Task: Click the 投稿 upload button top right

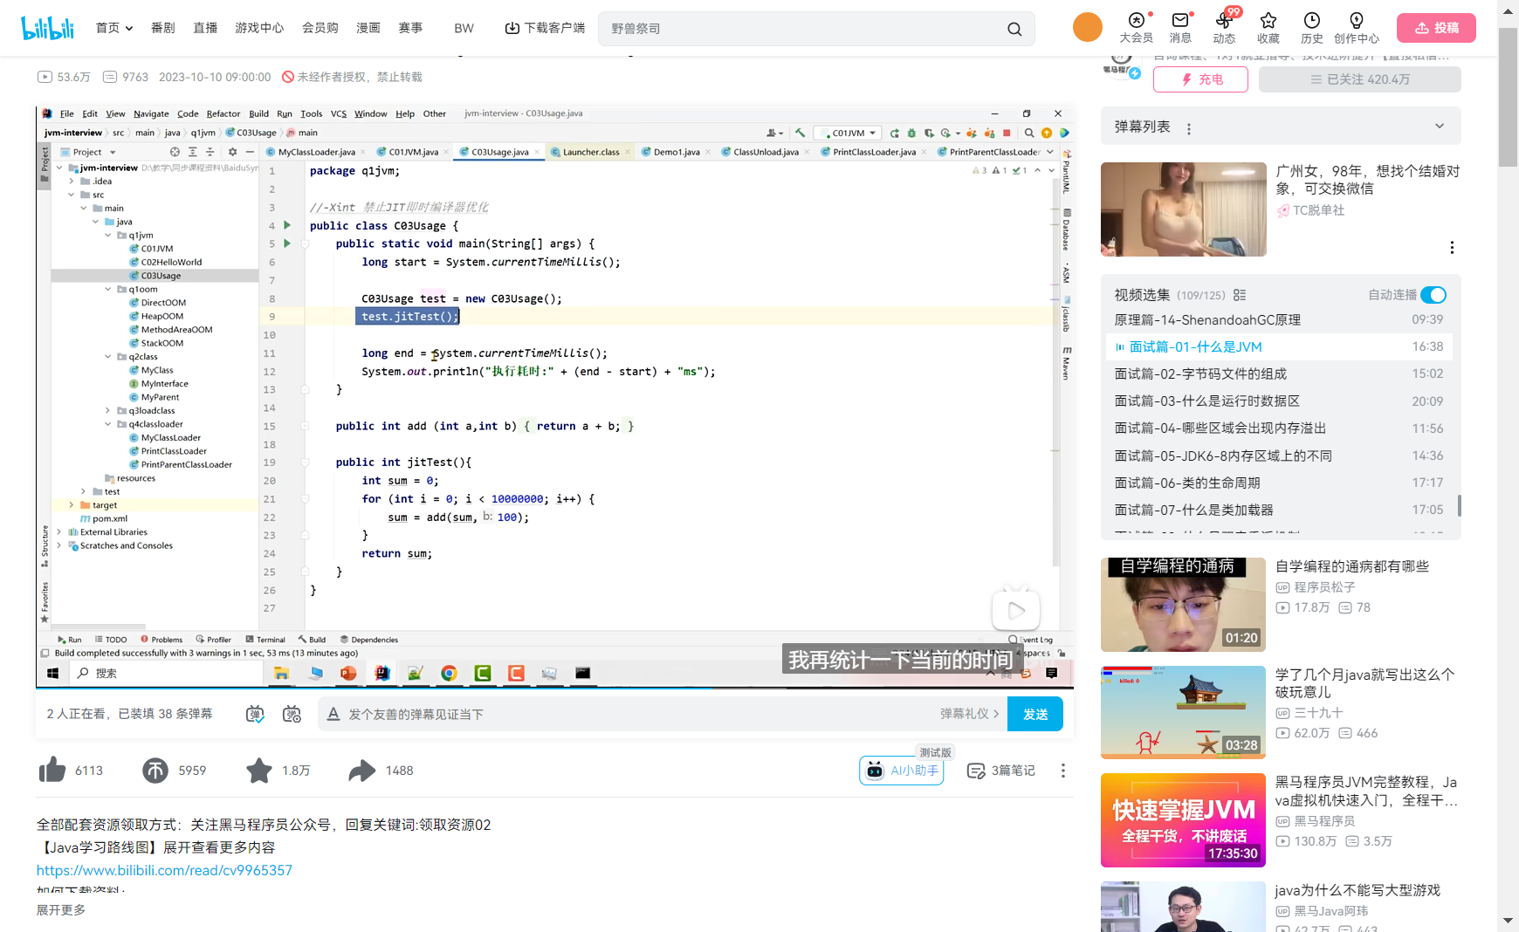Action: pyautogui.click(x=1436, y=27)
